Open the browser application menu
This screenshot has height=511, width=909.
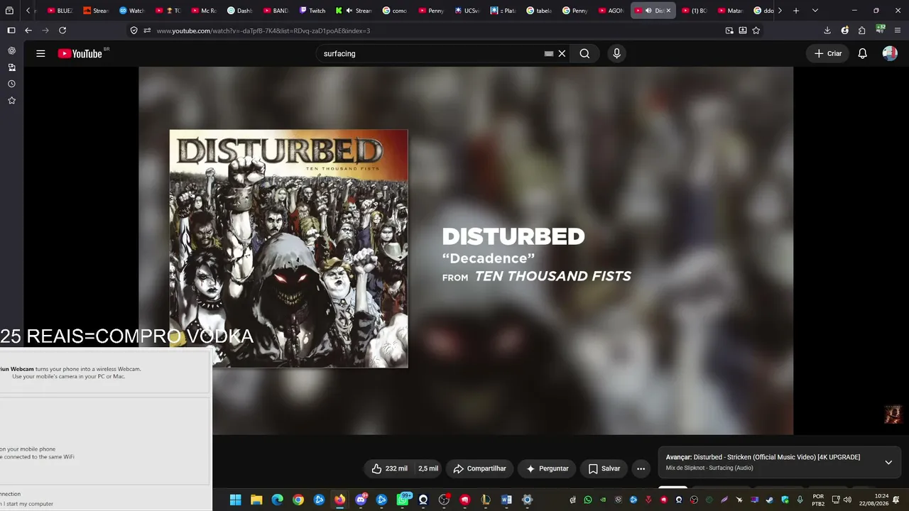tap(898, 31)
